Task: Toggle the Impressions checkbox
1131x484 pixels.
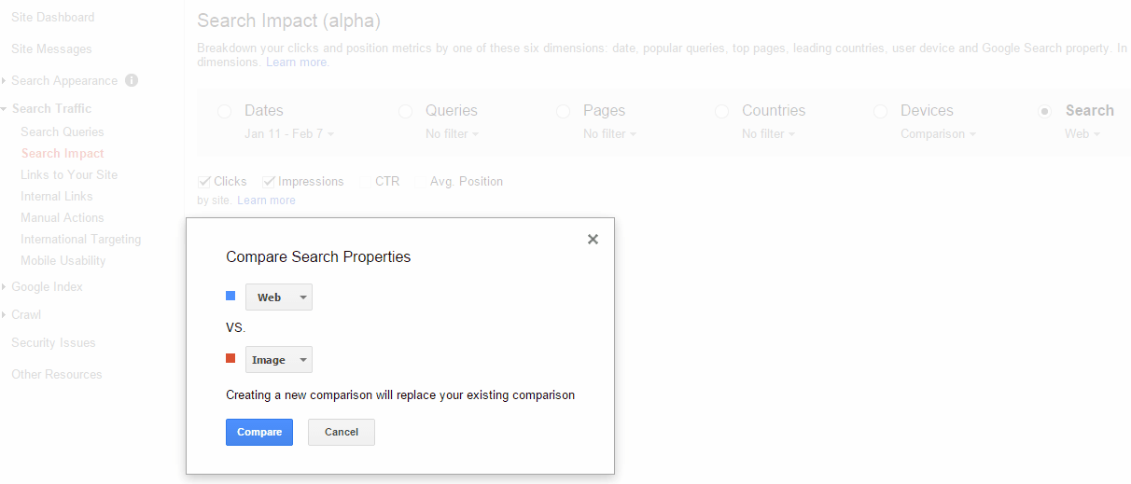Action: coord(269,182)
